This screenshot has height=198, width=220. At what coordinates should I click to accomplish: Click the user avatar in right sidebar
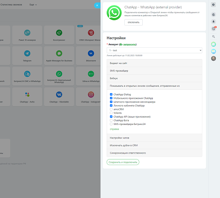pos(213,58)
